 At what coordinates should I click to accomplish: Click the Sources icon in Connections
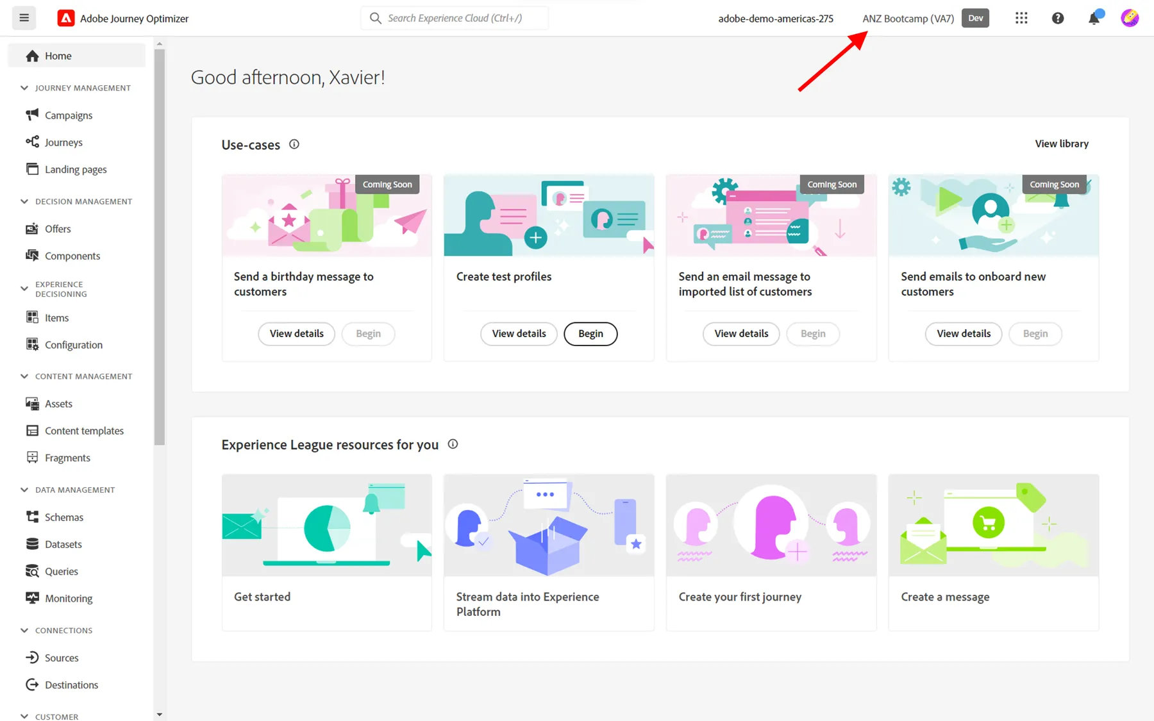[x=32, y=657]
